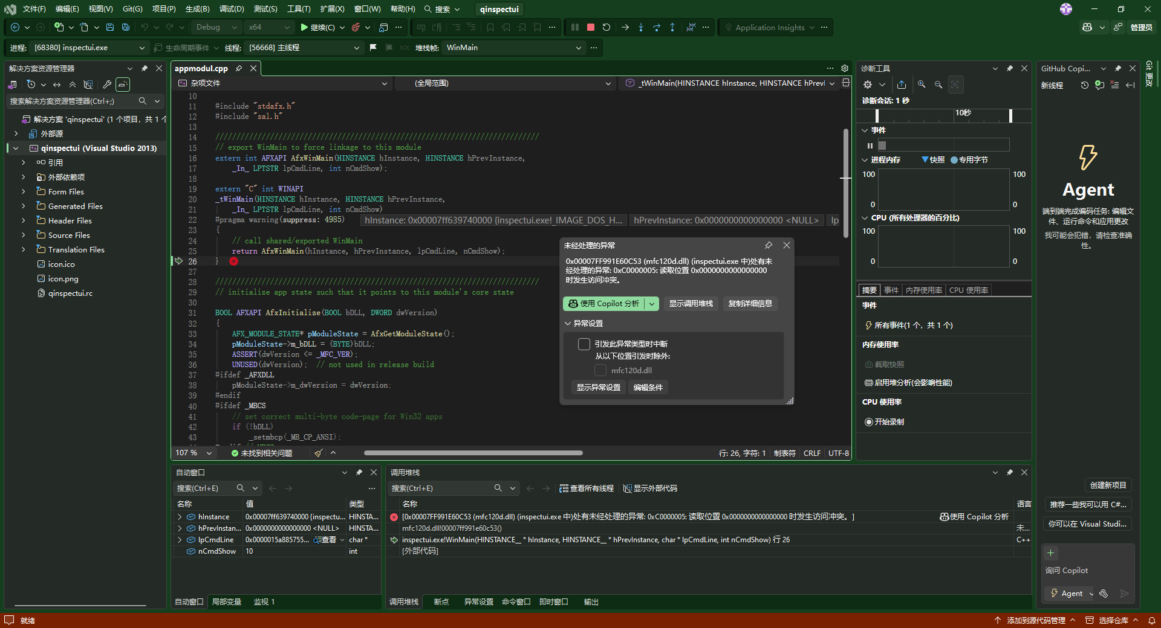Click the red error icon in call stack row
Screen dimensions: 1161x628
[x=394, y=517]
